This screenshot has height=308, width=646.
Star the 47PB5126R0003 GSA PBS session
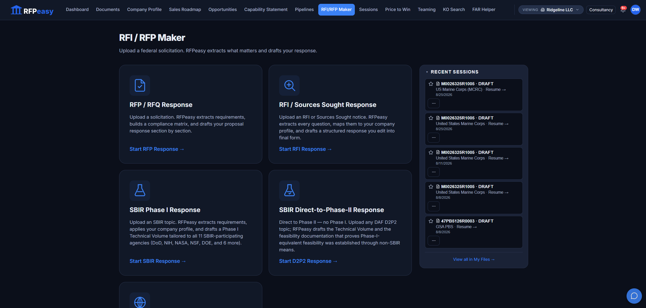pyautogui.click(x=431, y=221)
